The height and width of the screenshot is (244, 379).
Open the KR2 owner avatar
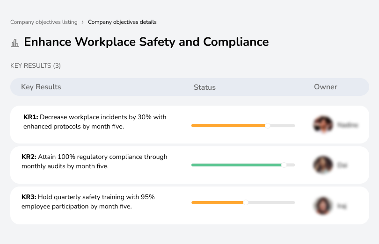click(x=323, y=165)
